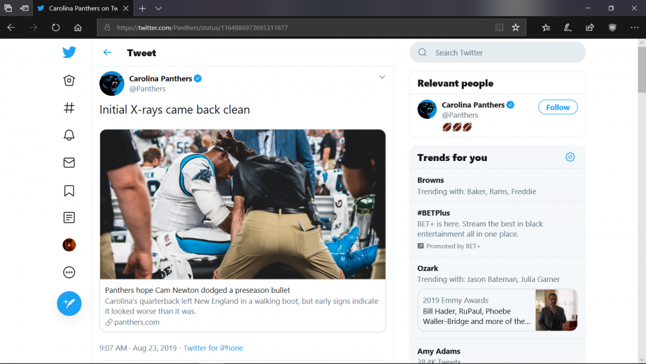Compose a new tweet with blue button

point(69,303)
